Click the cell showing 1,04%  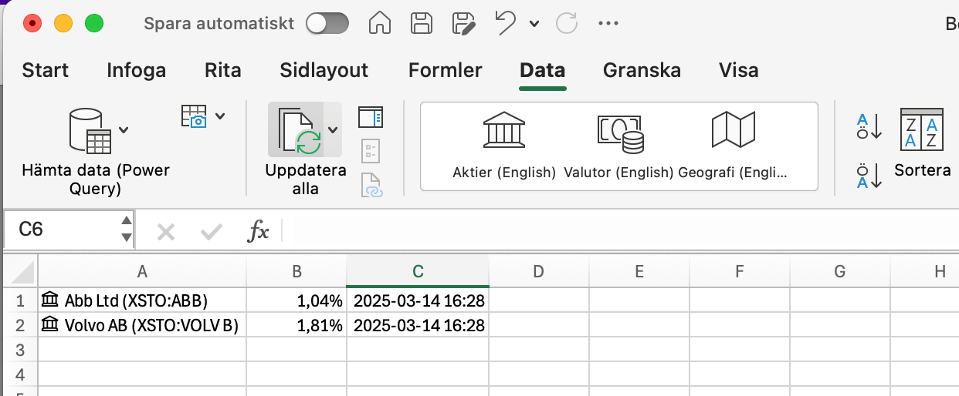point(297,300)
